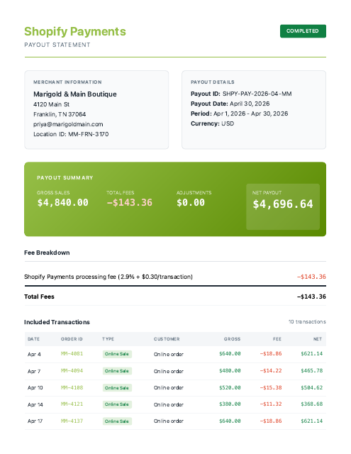351x454 pixels.
Task: Open order link MM-4081
Action: click(x=72, y=353)
